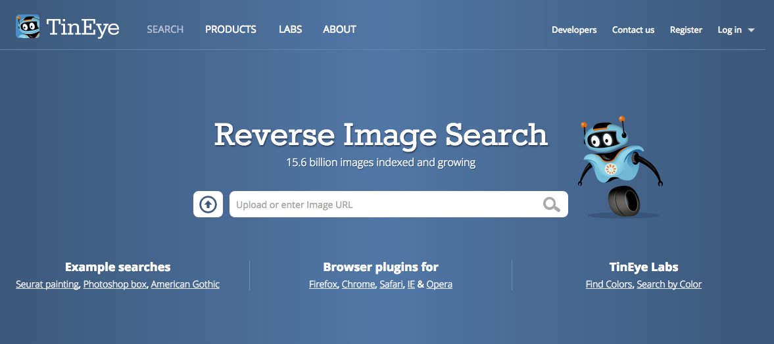Open the SEARCH menu item
The width and height of the screenshot is (774, 344).
point(165,30)
